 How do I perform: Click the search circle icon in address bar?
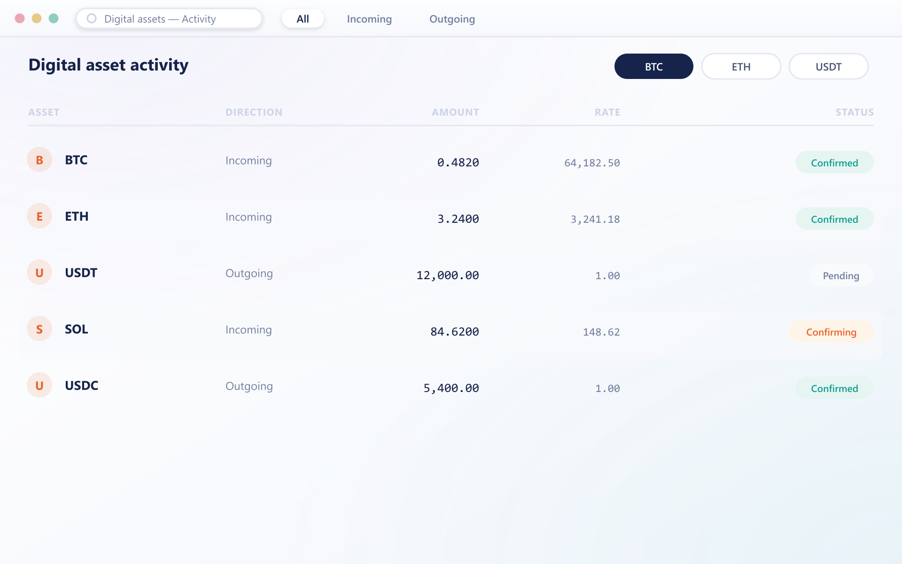(x=92, y=18)
